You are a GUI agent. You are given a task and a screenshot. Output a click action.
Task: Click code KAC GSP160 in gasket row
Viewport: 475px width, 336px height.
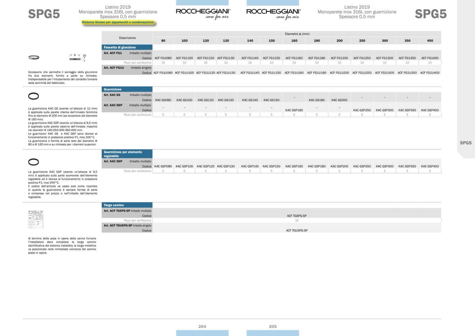point(294,110)
